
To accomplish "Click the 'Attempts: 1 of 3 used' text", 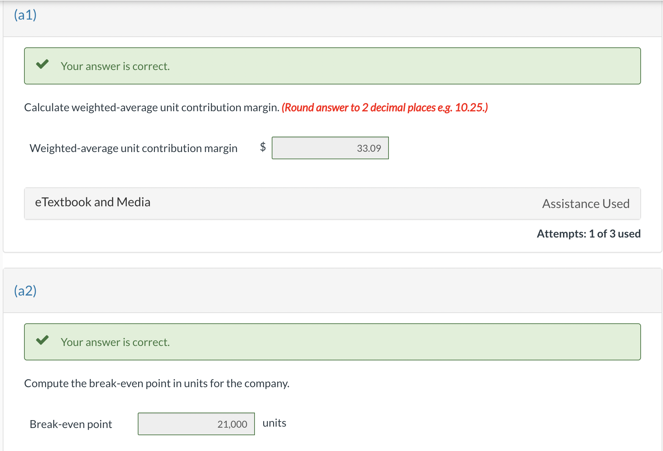I will point(588,234).
